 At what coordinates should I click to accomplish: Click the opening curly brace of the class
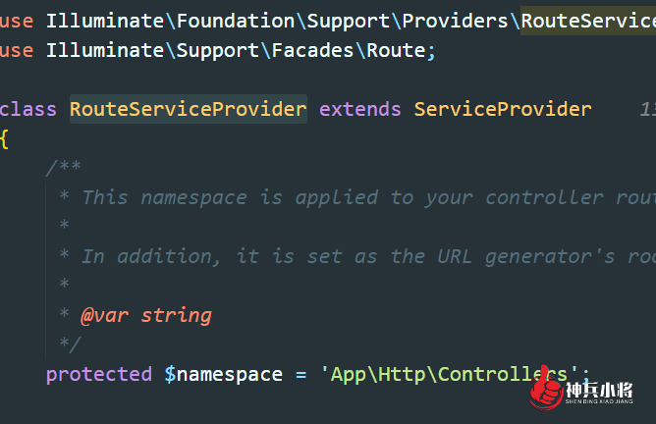pos(4,139)
